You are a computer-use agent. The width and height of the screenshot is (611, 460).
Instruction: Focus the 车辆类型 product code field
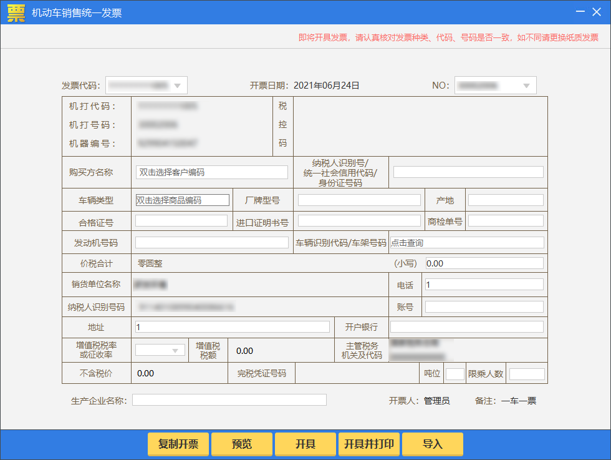pyautogui.click(x=182, y=200)
